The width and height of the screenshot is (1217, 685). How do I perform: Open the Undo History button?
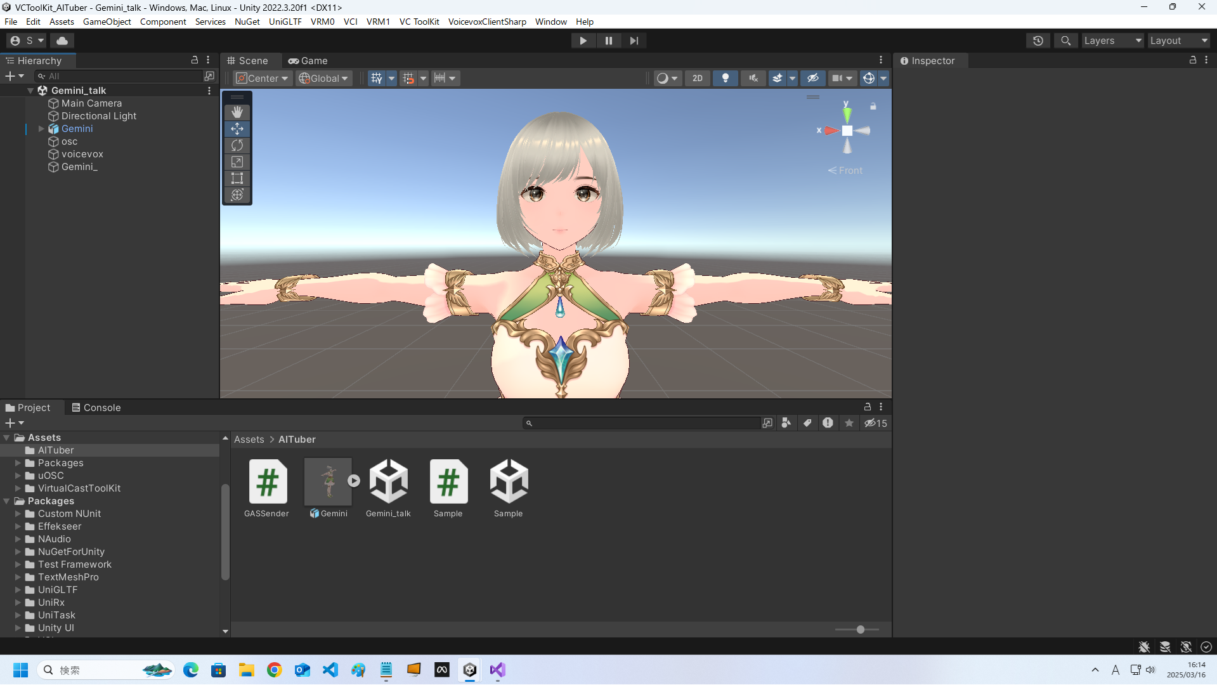click(1038, 41)
